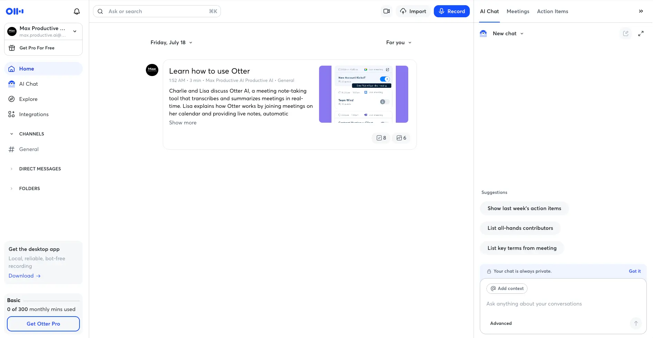The height and width of the screenshot is (338, 653).
Task: Open the Friday, July 18 date dropdown
Action: pyautogui.click(x=171, y=43)
